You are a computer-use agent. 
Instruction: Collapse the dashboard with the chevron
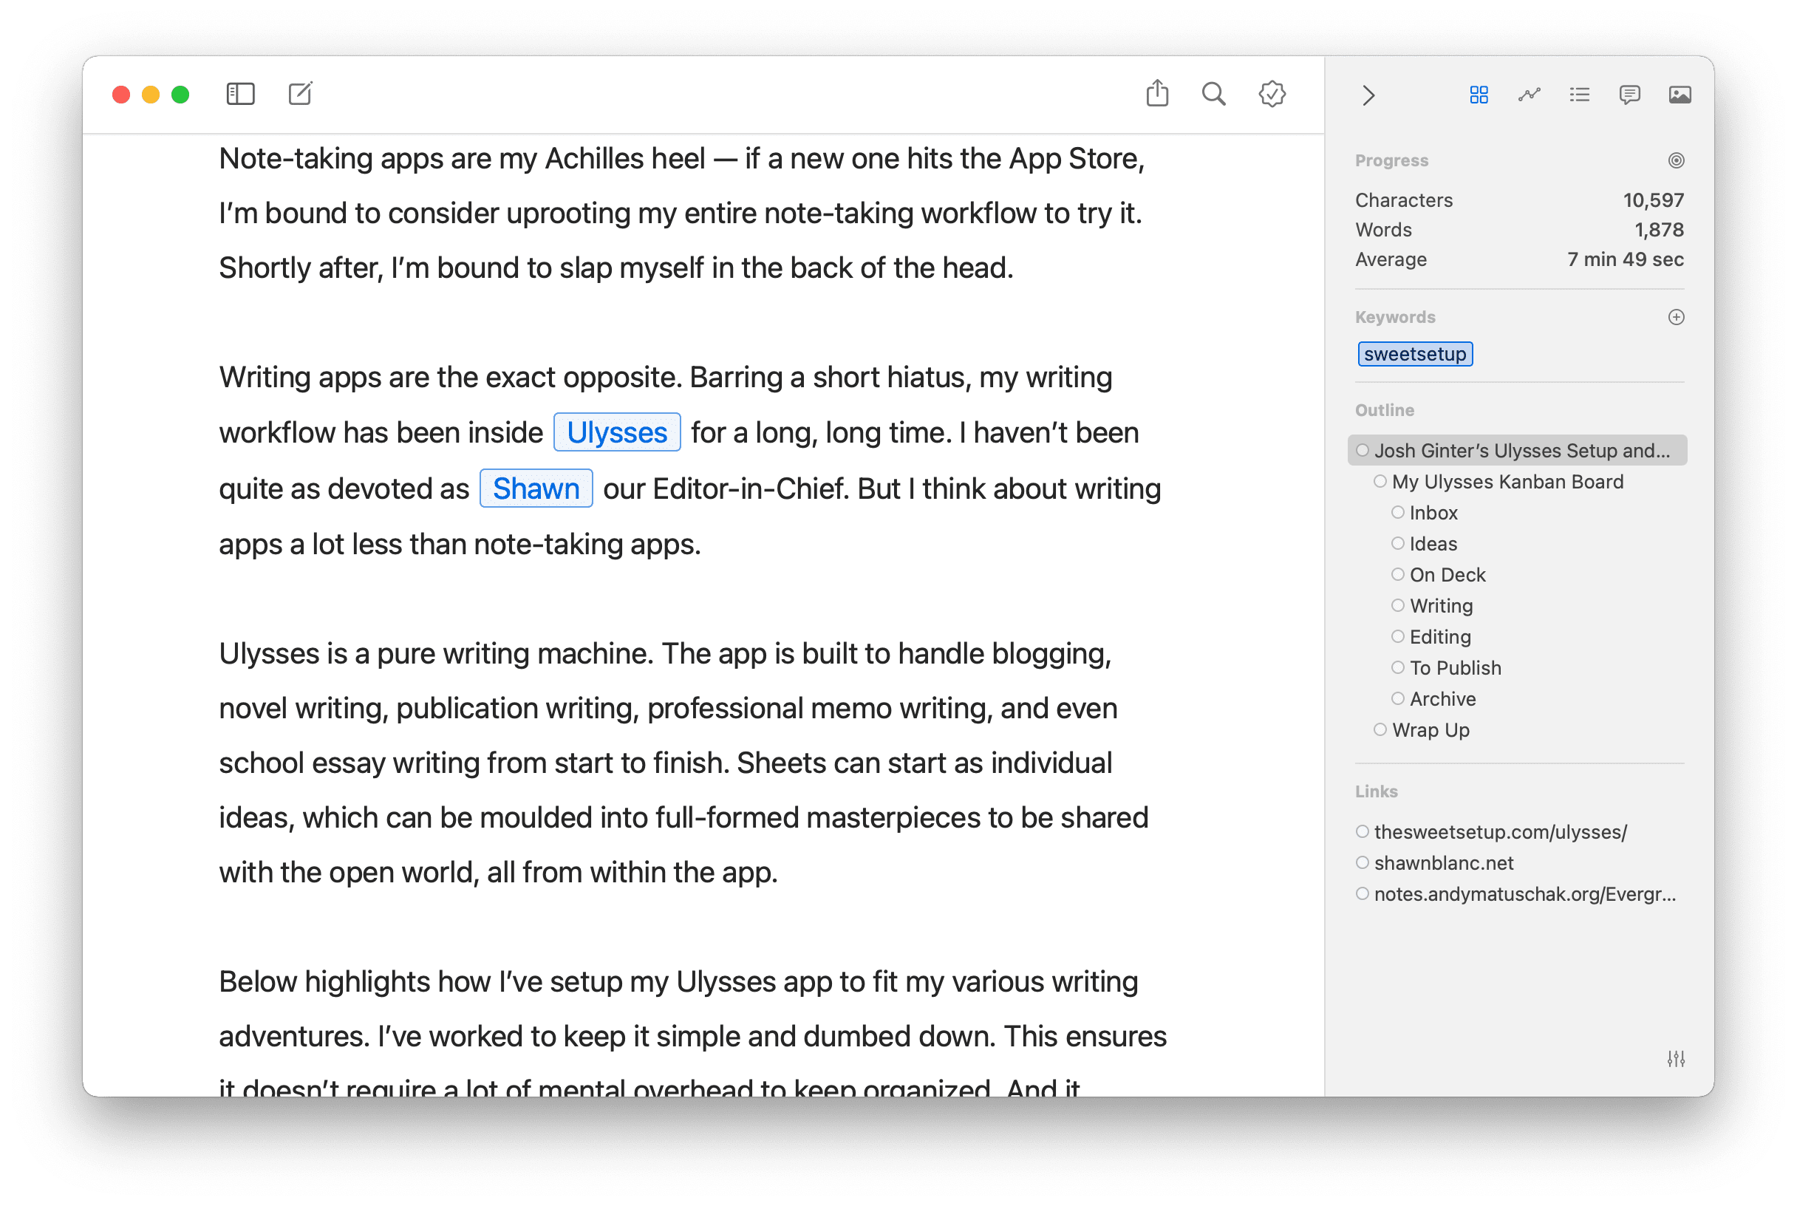(1367, 95)
